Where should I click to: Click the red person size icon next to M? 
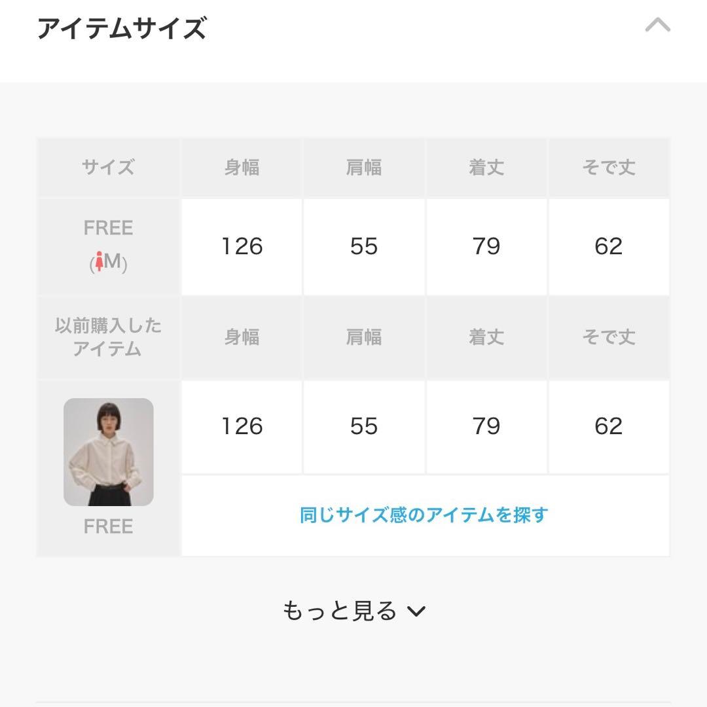coord(98,262)
